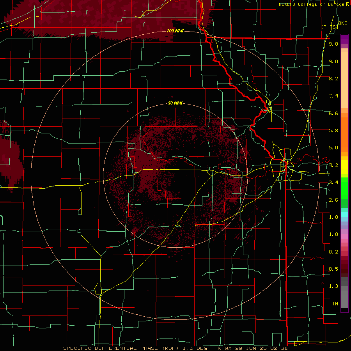Pick the pink swatch on the color scale

coord(344,236)
